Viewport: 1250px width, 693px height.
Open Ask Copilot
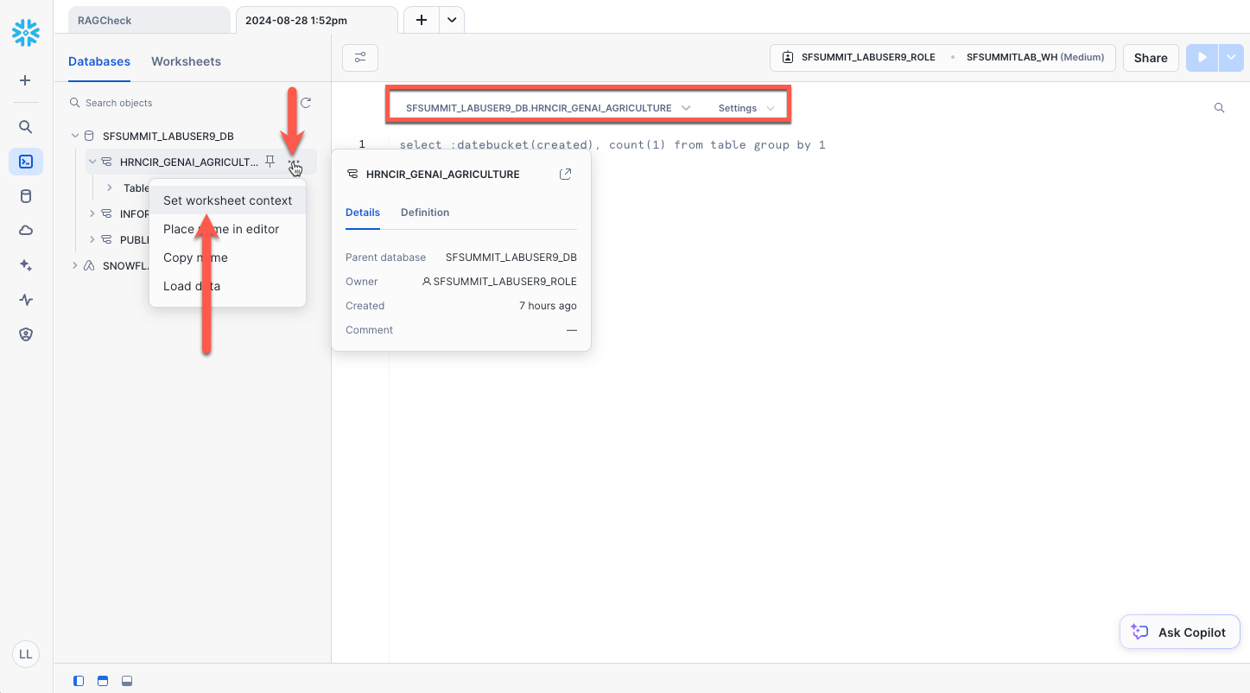pos(1179,633)
